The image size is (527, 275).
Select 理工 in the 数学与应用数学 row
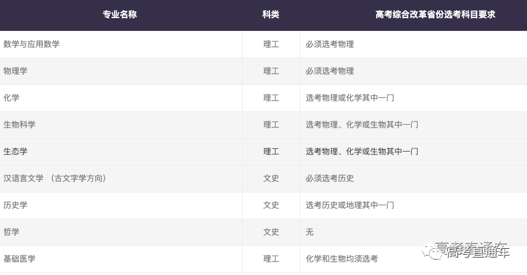point(272,44)
